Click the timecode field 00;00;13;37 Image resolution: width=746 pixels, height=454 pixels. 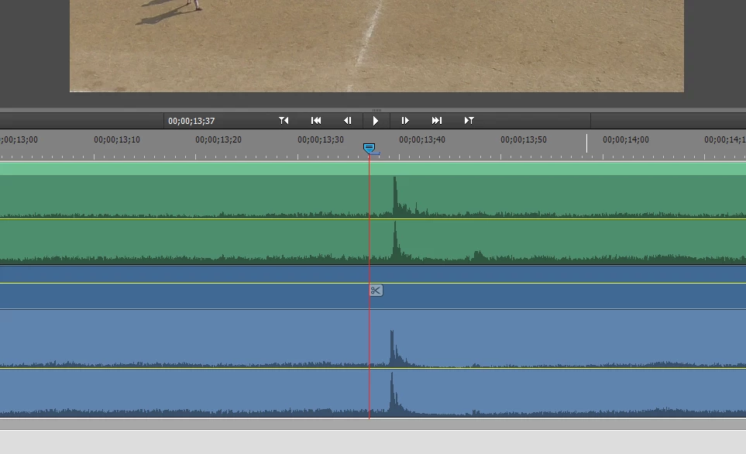[191, 121]
